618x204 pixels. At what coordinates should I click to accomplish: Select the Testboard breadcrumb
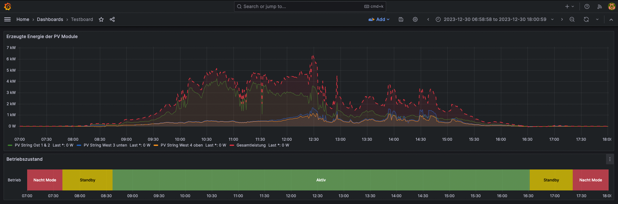[82, 19]
